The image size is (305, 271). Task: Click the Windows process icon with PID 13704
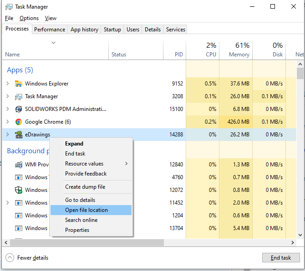point(19,228)
